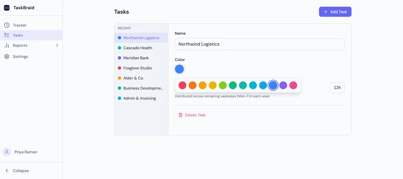Click the Tasks page heading

(x=121, y=12)
